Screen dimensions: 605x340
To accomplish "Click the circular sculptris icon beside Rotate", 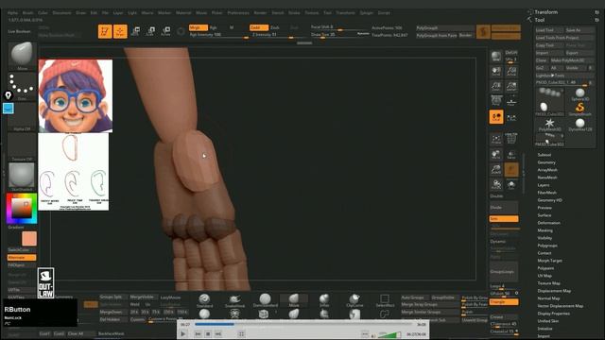I will coord(181,31).
